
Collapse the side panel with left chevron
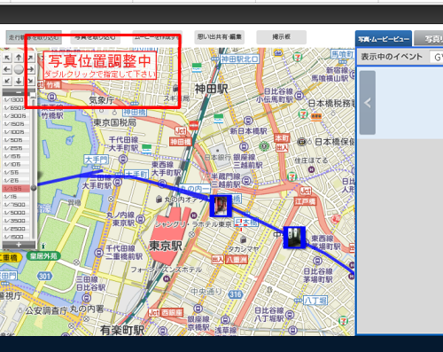pos(368,103)
